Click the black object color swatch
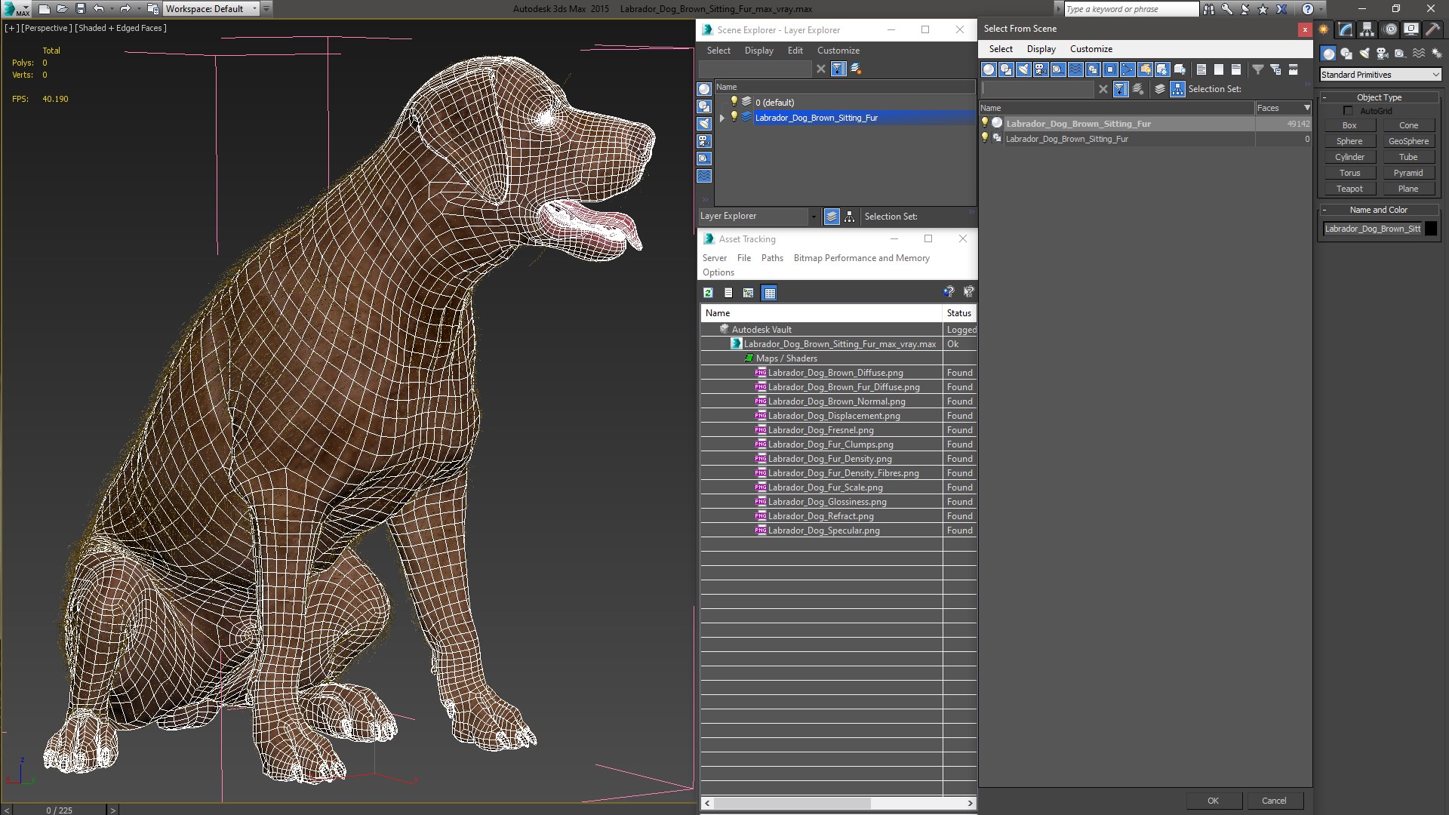This screenshot has height=815, width=1449. (x=1431, y=229)
